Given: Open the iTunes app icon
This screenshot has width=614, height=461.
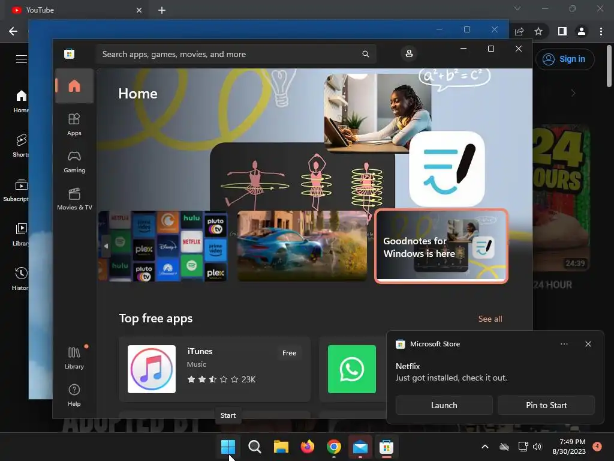Looking at the screenshot, I should 152,369.
